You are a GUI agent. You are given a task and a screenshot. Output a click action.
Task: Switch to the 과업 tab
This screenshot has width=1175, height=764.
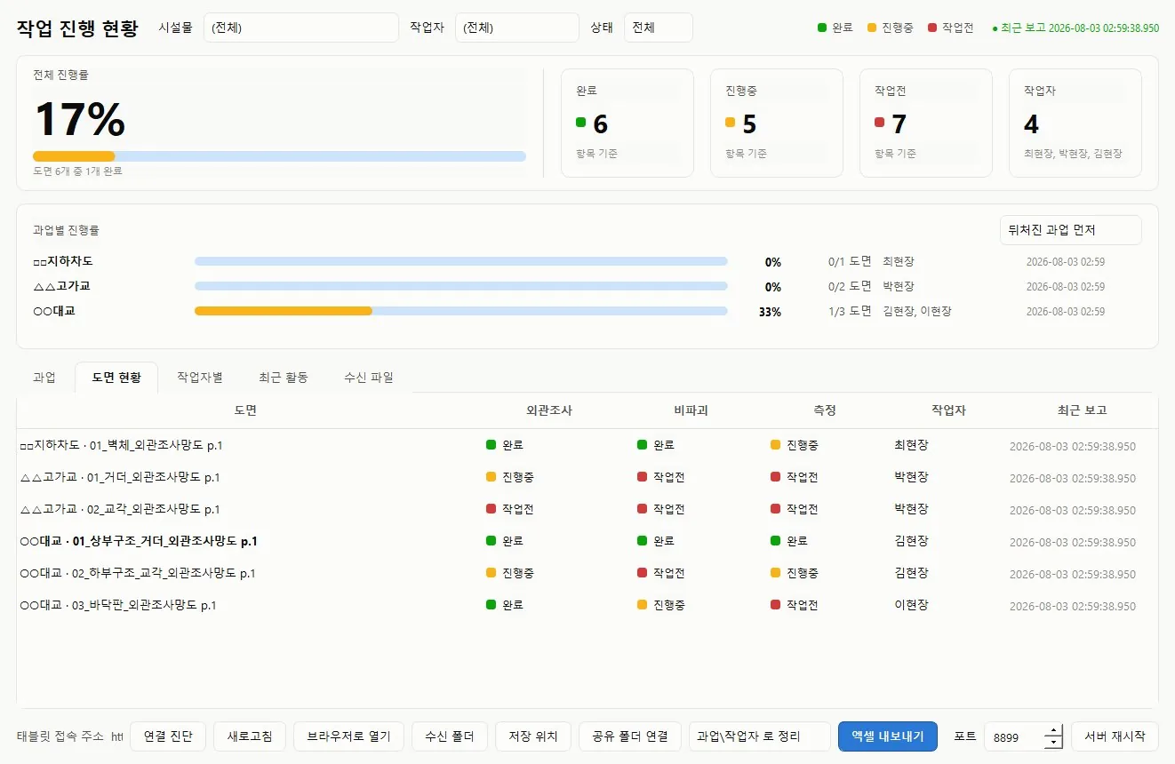pyautogui.click(x=44, y=378)
